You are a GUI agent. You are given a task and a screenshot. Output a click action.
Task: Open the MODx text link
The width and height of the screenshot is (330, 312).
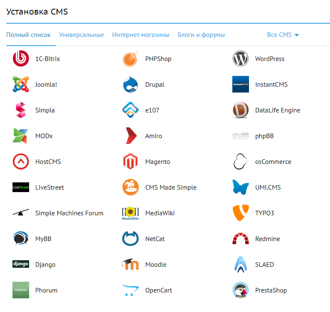[44, 136]
